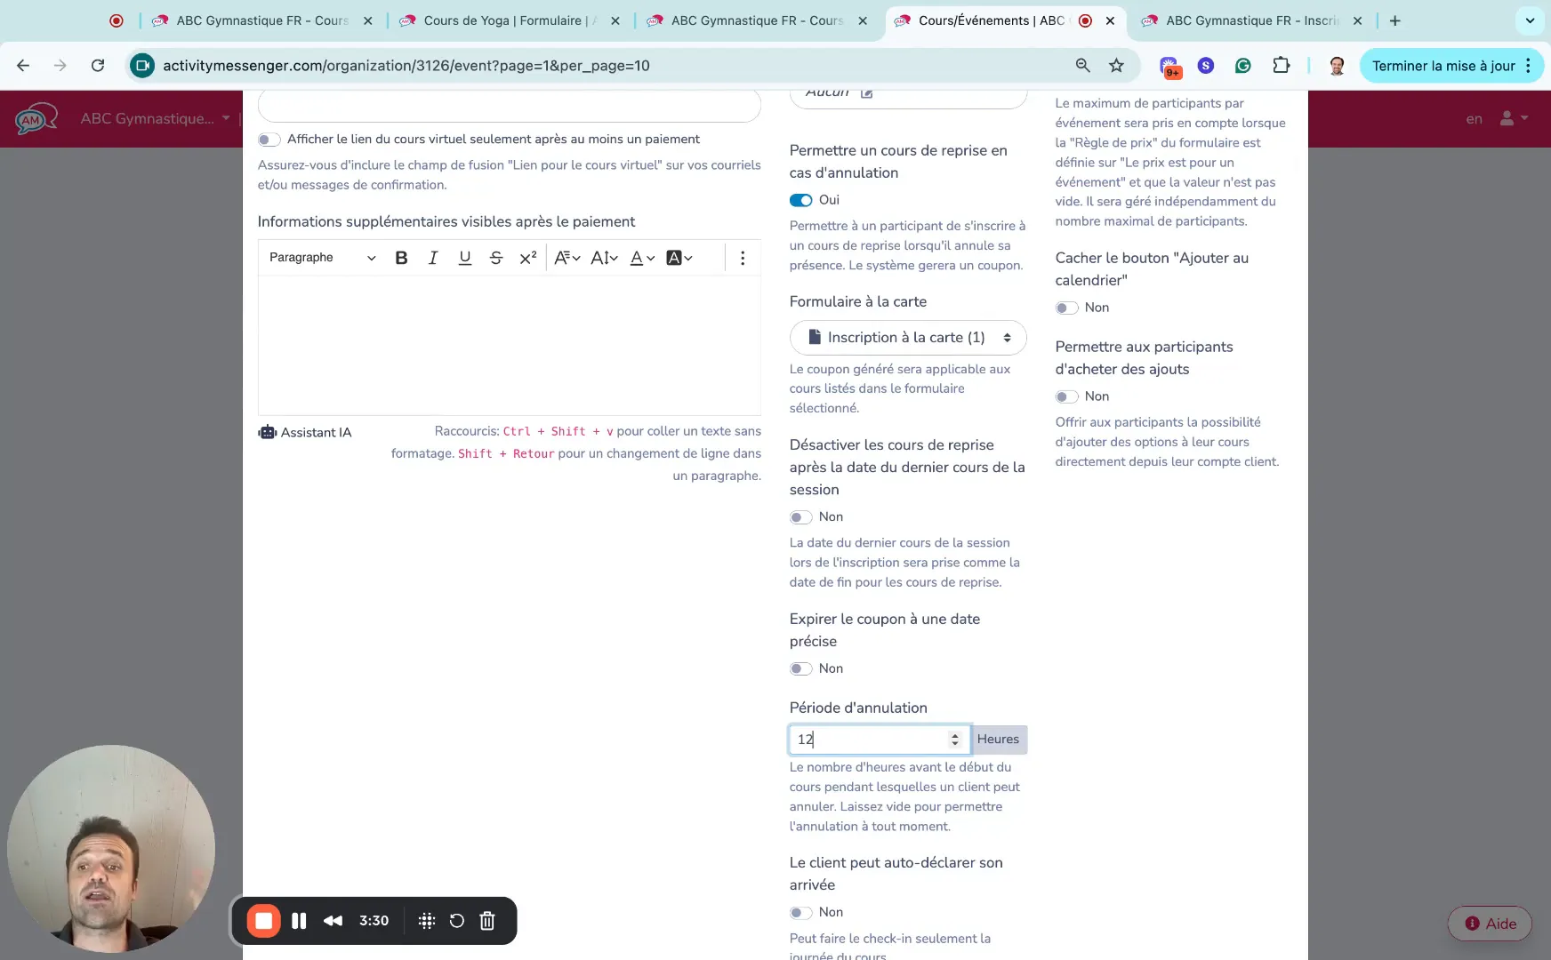This screenshot has height=960, width=1551.
Task: Delete the current screen recording
Action: tap(486, 920)
